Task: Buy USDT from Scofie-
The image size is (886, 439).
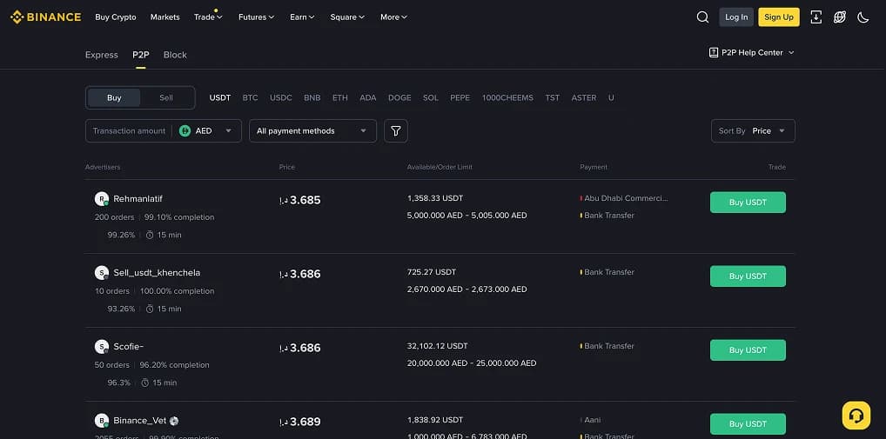Action: [x=748, y=349]
